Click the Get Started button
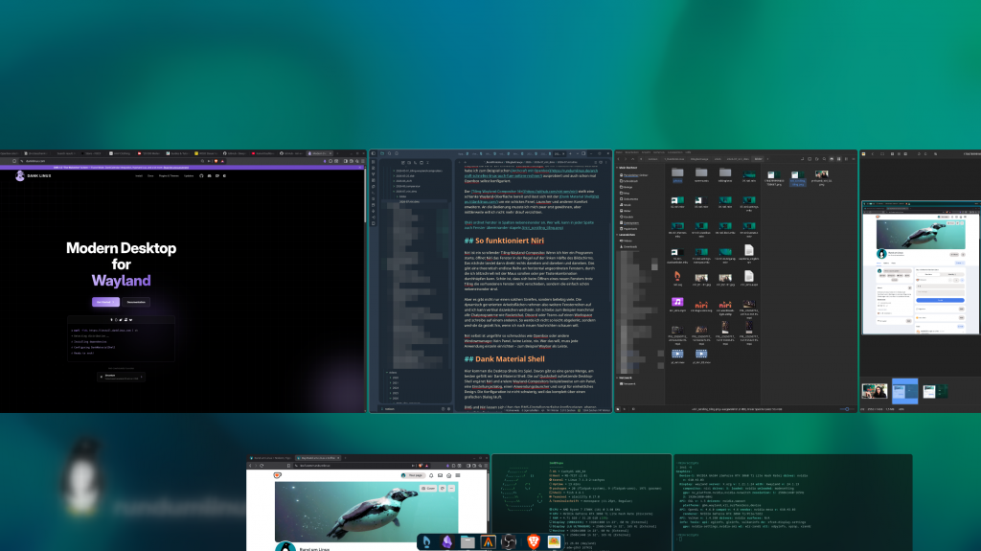The width and height of the screenshot is (981, 551). pyautogui.click(x=105, y=302)
